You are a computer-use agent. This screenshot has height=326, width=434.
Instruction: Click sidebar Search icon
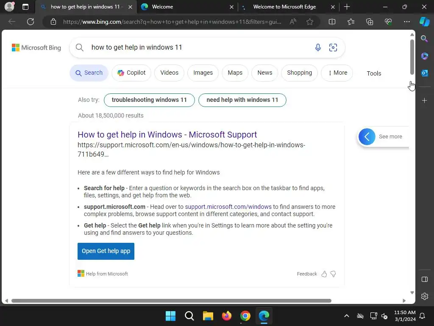pos(424,39)
